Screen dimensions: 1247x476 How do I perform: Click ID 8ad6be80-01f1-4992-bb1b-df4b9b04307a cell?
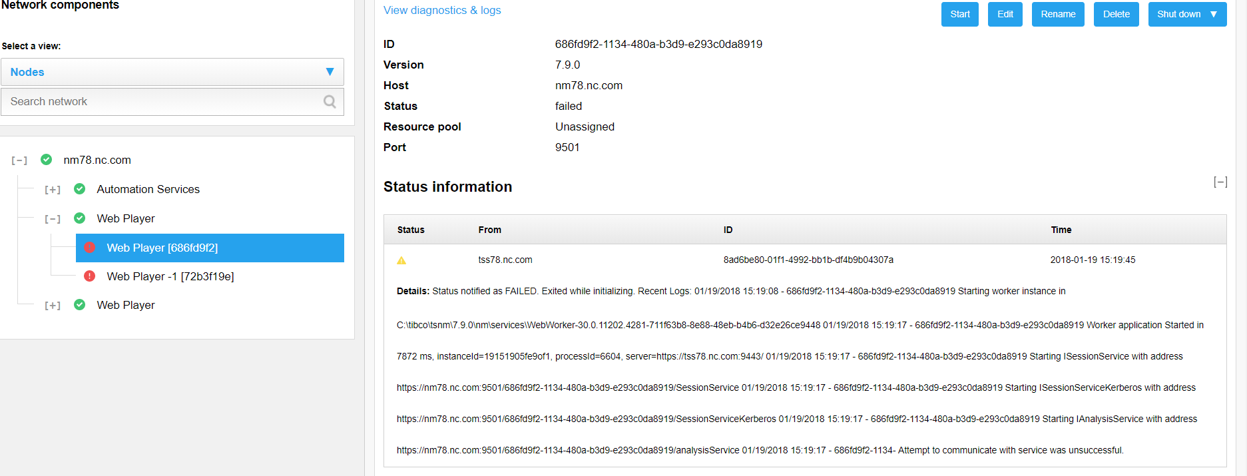point(808,260)
